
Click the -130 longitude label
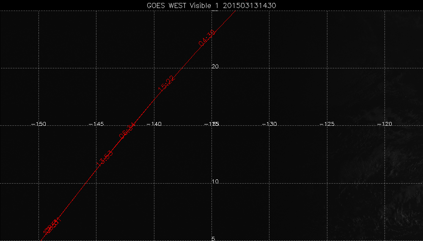coord(269,124)
